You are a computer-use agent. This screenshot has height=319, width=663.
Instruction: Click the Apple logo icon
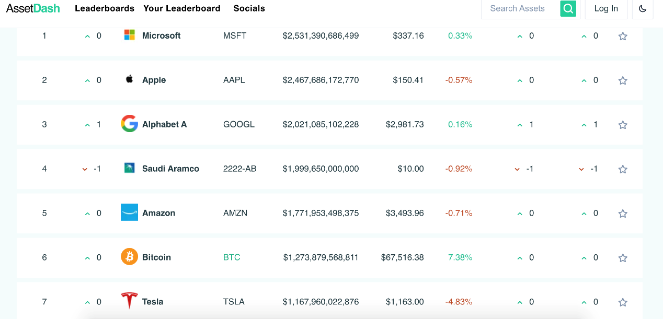[129, 79]
